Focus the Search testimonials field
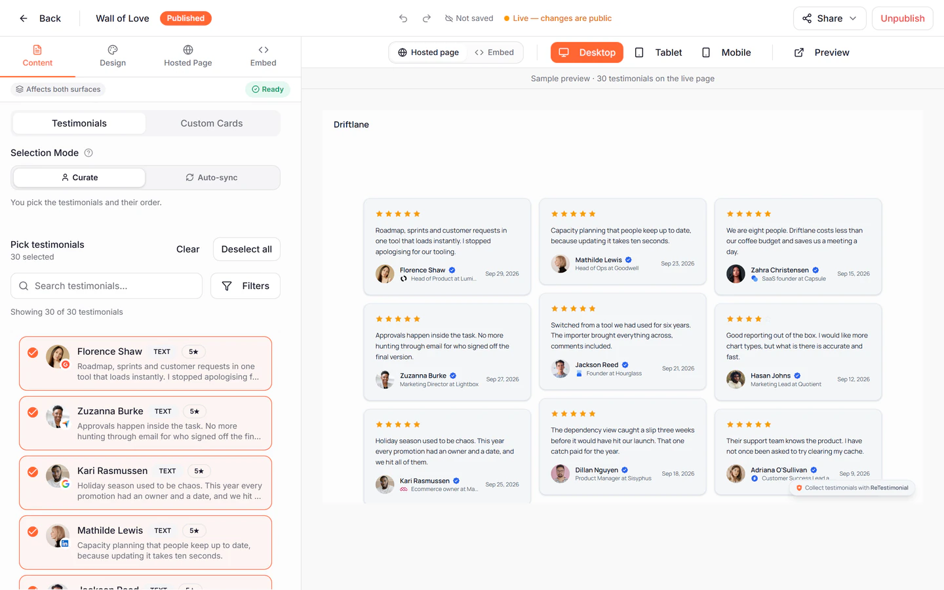The width and height of the screenshot is (944, 590). coord(106,286)
